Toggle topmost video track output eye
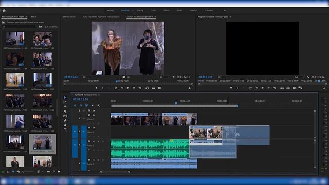The width and height of the screenshot is (329, 185). (x=94, y=110)
